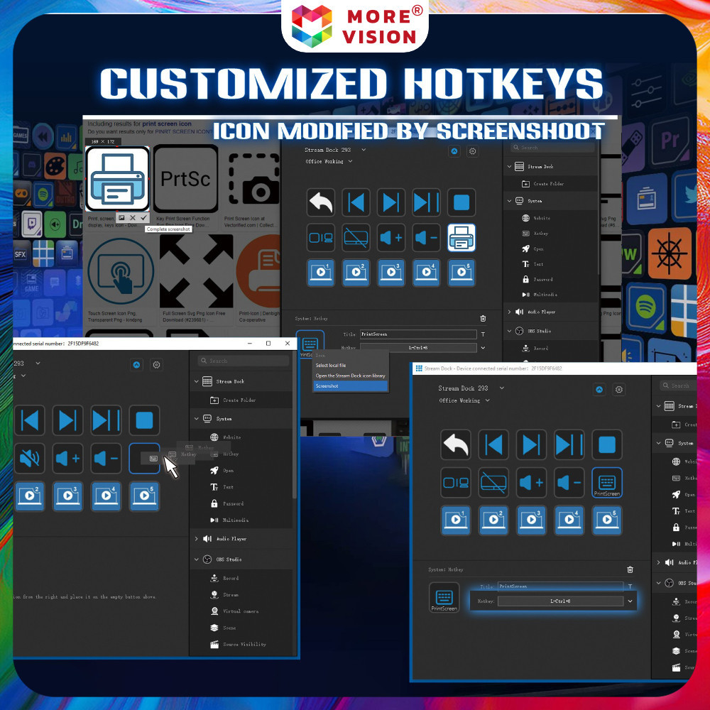Select the PrtSc image search result

(x=185, y=178)
